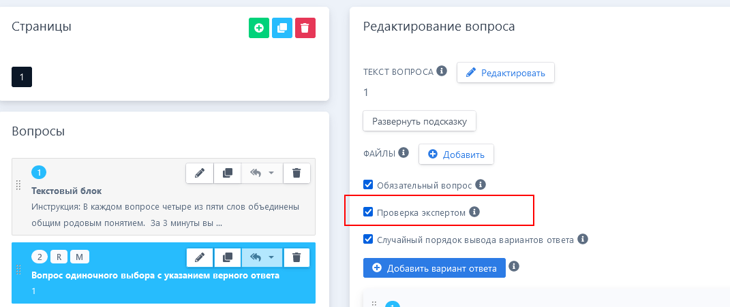
Task: Select page 1 in Страницы
Action: pyautogui.click(x=22, y=77)
